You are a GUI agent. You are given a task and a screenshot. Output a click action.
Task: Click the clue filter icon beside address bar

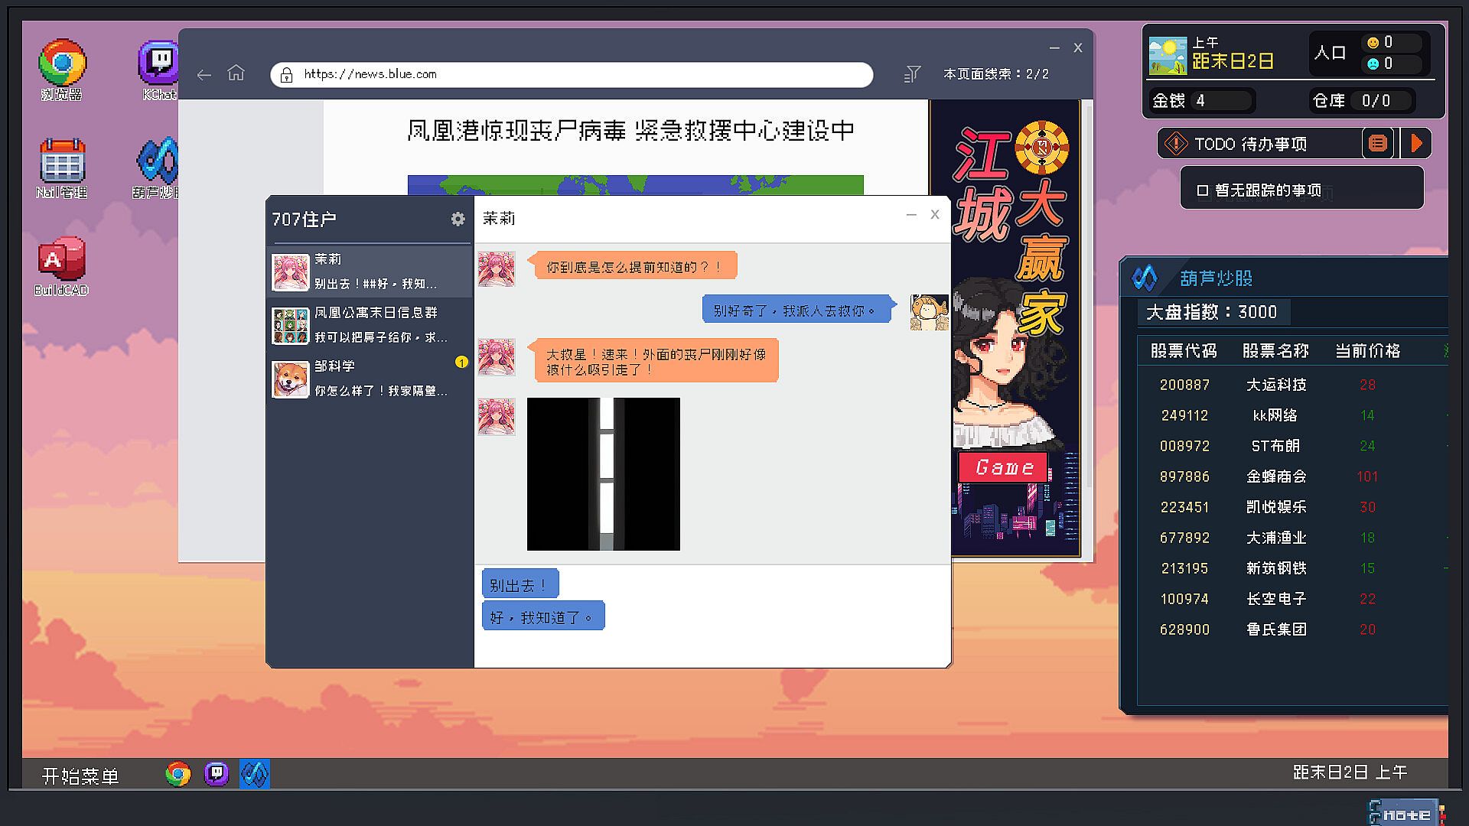click(x=912, y=74)
